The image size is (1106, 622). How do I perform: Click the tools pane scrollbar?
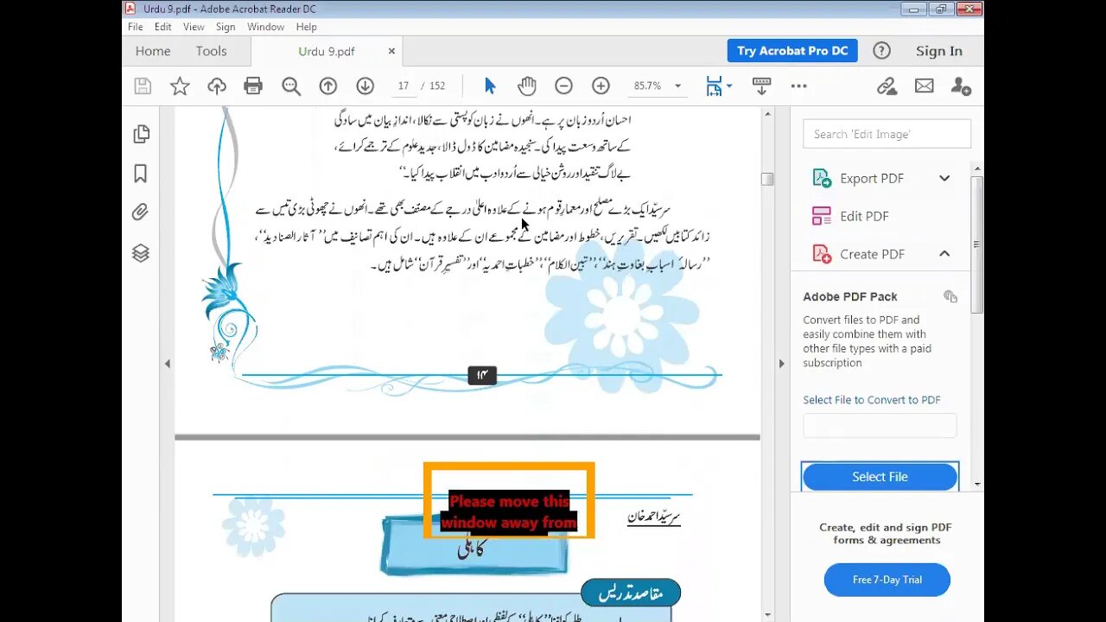[x=977, y=245]
